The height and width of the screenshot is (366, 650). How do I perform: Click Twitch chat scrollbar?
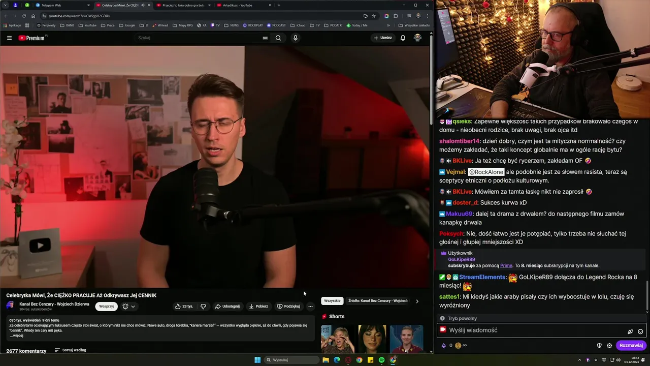(647, 296)
